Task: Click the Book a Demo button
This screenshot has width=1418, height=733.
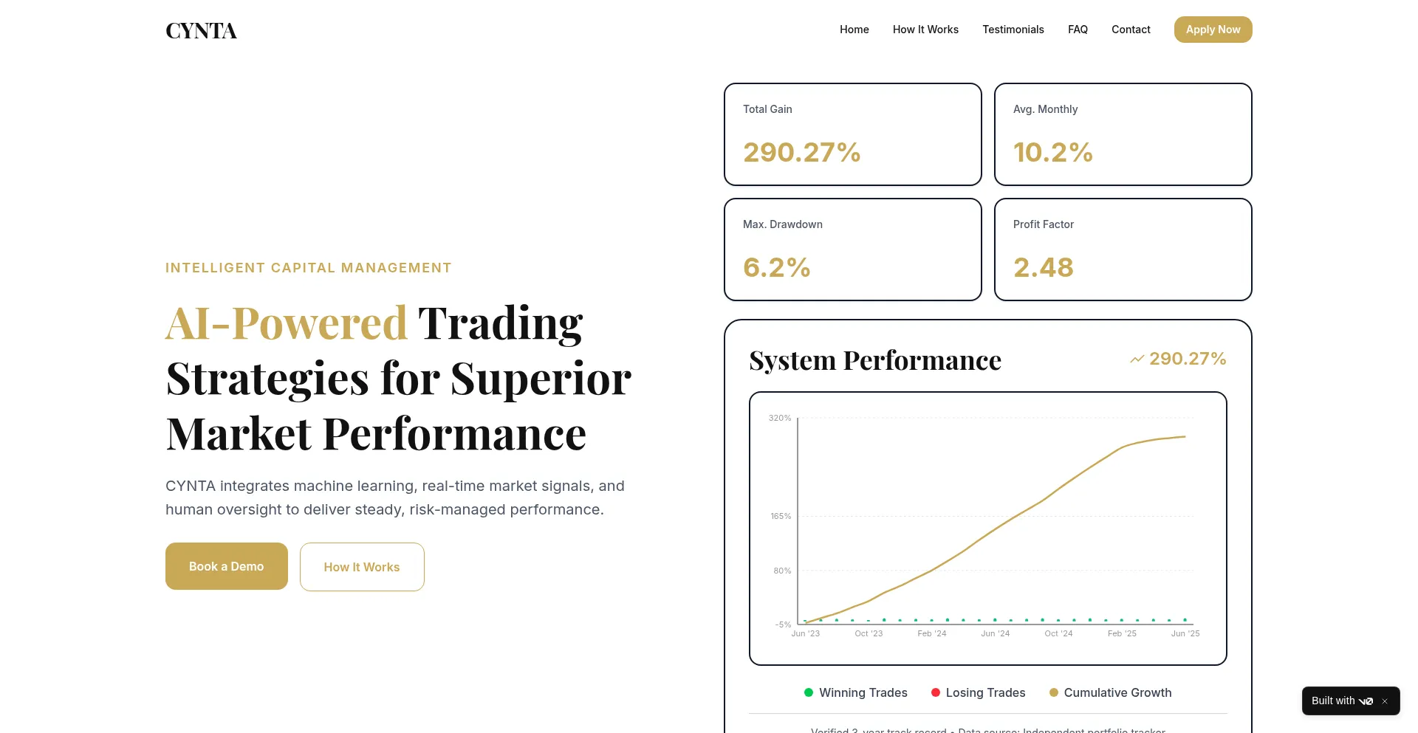Action: click(226, 566)
